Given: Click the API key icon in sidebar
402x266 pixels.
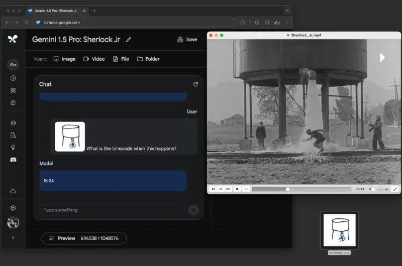Looking at the screenshot, I should (x=13, y=65).
